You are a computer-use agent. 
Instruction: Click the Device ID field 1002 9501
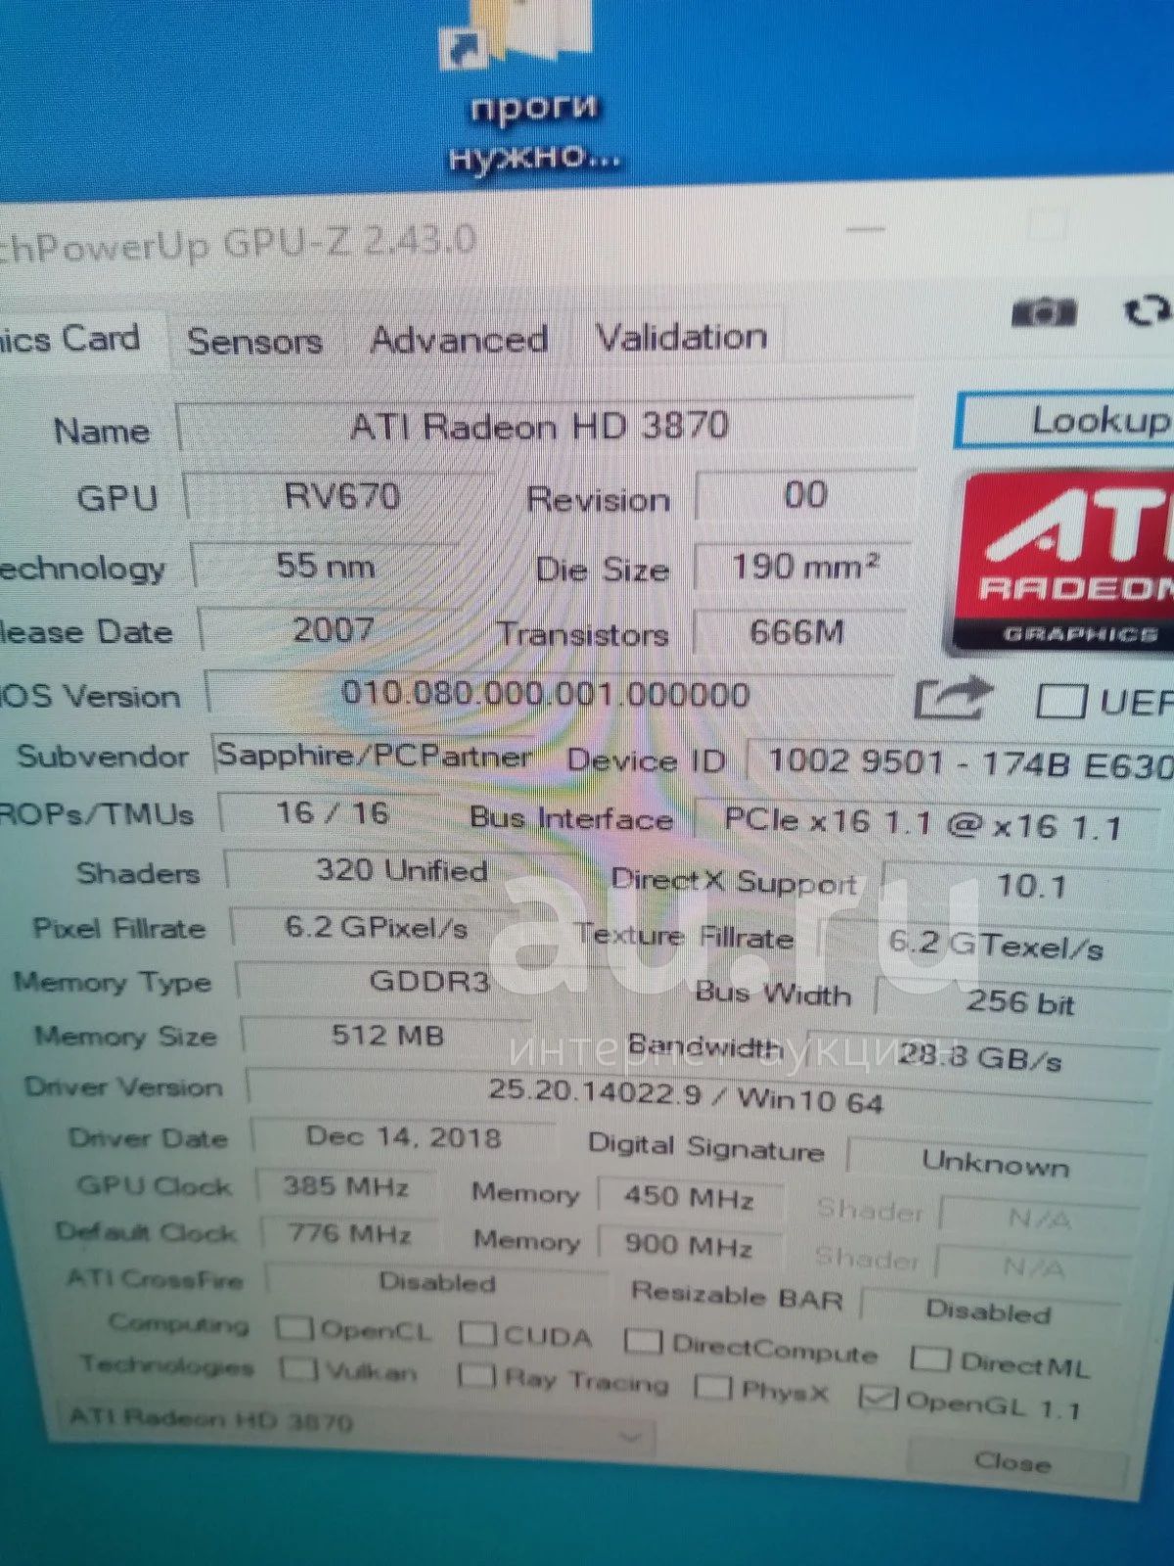(961, 763)
